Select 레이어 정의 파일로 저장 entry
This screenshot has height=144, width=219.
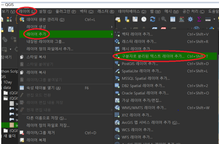(66, 125)
